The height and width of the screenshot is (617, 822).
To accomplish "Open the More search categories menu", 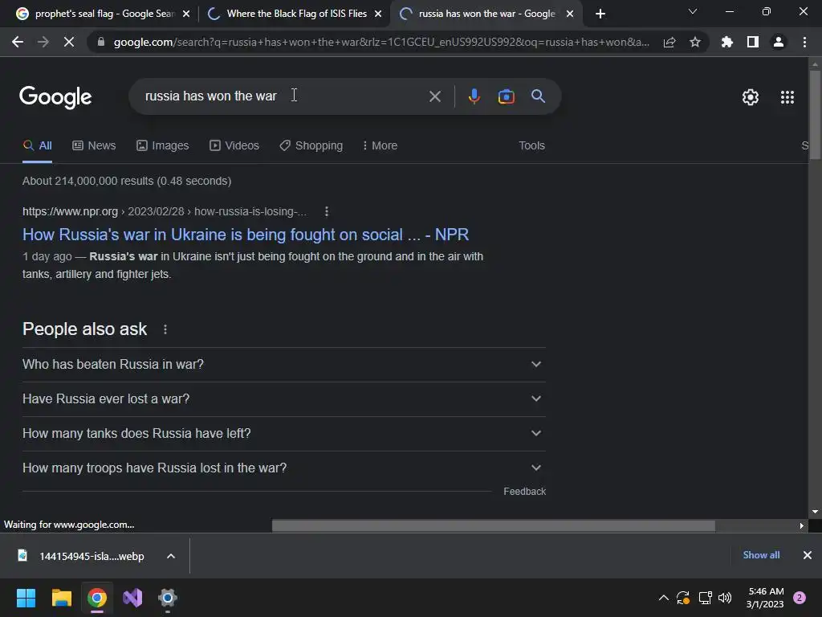I will tap(380, 145).
